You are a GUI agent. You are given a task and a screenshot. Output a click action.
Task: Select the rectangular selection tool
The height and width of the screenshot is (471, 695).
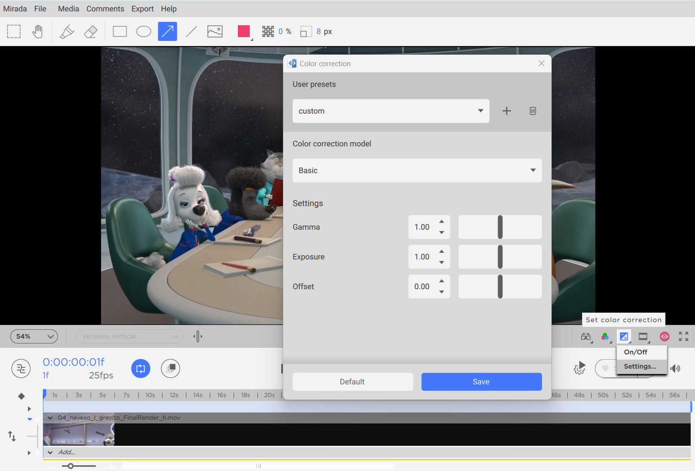click(14, 31)
